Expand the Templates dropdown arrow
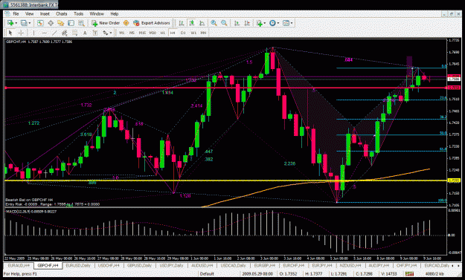The image size is (465, 280). (x=292, y=23)
